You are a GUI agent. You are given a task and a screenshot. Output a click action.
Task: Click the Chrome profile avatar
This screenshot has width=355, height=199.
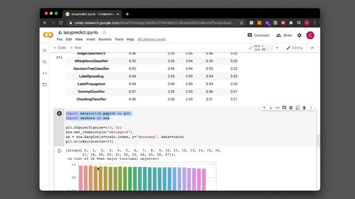coord(307,23)
